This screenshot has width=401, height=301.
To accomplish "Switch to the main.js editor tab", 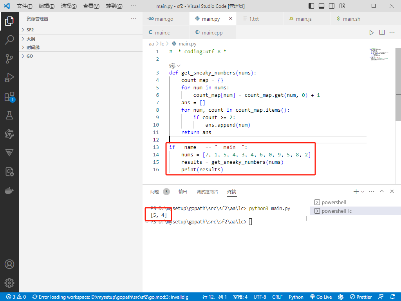I will click(x=307, y=19).
